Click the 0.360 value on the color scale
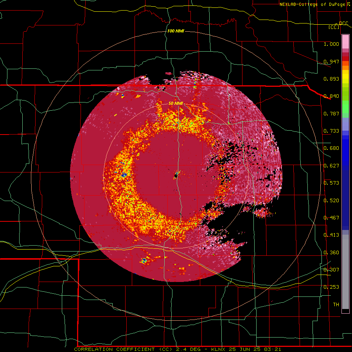 (x=331, y=253)
